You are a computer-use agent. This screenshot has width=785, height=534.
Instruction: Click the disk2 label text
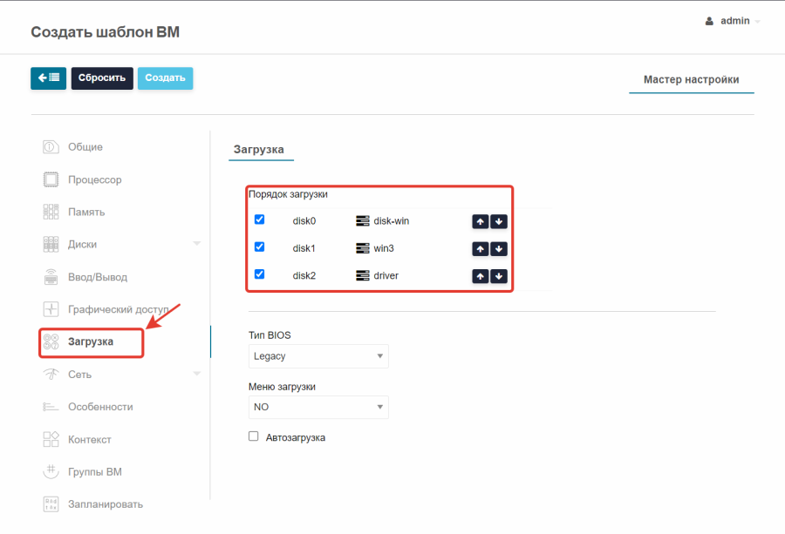click(304, 276)
